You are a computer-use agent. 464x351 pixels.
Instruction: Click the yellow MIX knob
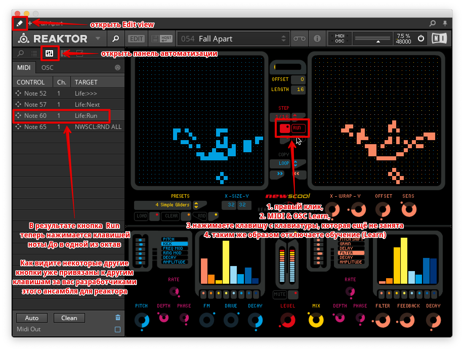[316, 320]
